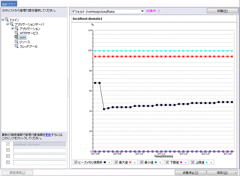This screenshot has width=240, height=176.
Task: Open the デフォルト-JvmHeapUsedRate dropdown
Action: (x=142, y=11)
